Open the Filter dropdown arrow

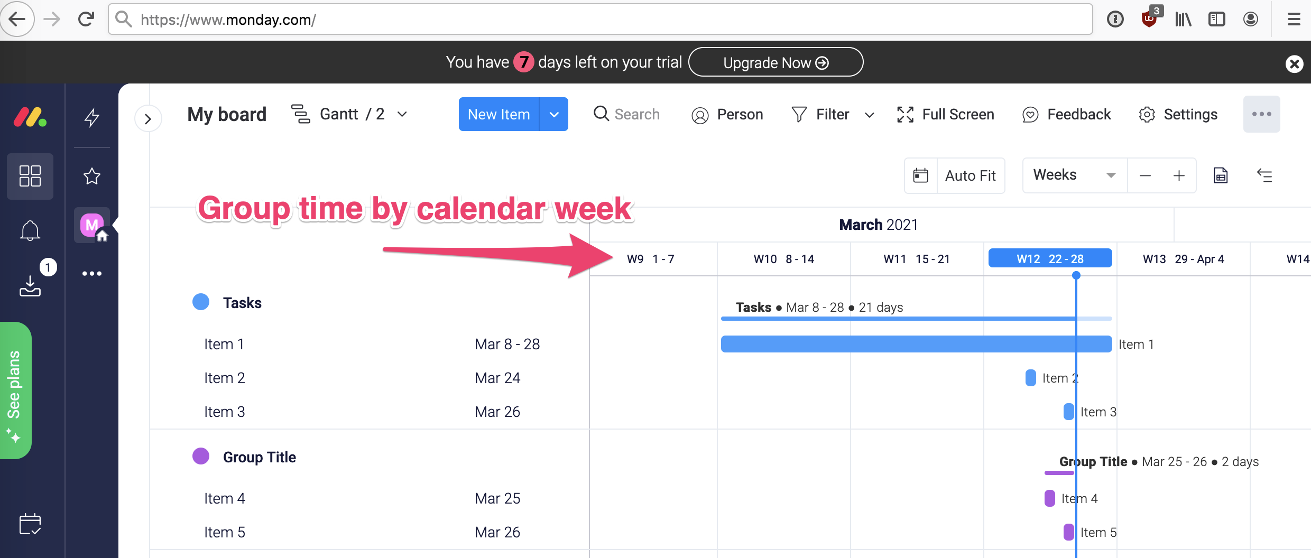click(x=869, y=115)
